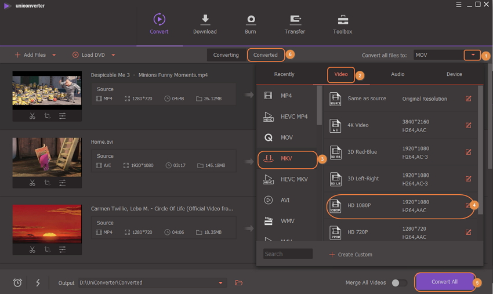The width and height of the screenshot is (493, 294).
Task: Select HEVC MKV in the format list
Action: [x=287, y=179]
